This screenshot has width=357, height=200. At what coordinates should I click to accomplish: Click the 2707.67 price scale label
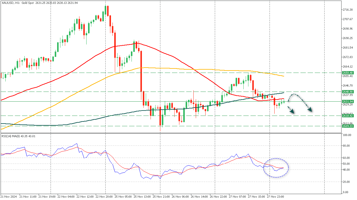(x=347, y=19)
